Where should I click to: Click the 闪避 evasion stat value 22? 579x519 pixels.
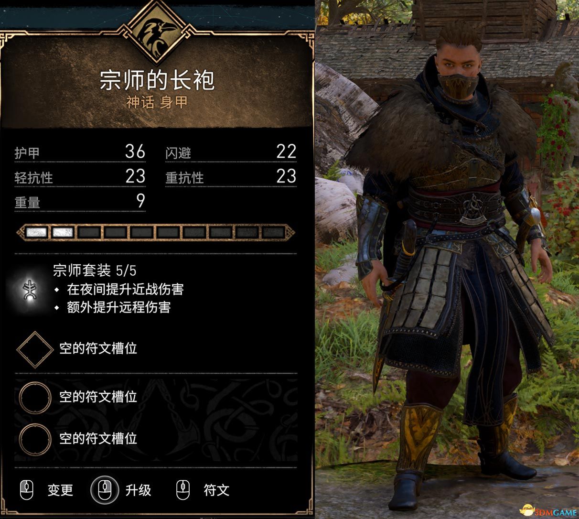[286, 151]
